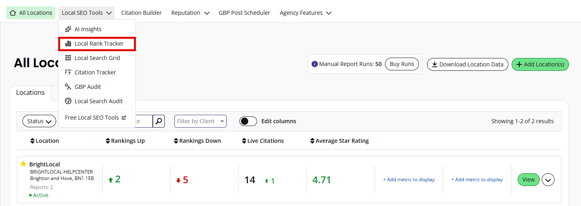The image size is (581, 206).
Task: Select Local Search Audit menu entry
Action: point(97,101)
